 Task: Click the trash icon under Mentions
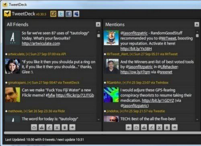(x=167, y=127)
